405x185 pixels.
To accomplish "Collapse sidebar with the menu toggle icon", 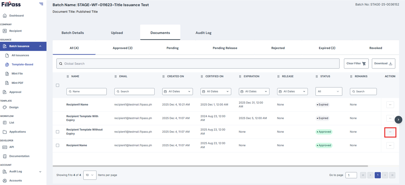I will (41, 4).
